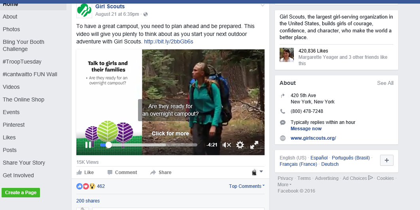Click the Create a Page button
The height and width of the screenshot is (210, 420).
tap(21, 193)
